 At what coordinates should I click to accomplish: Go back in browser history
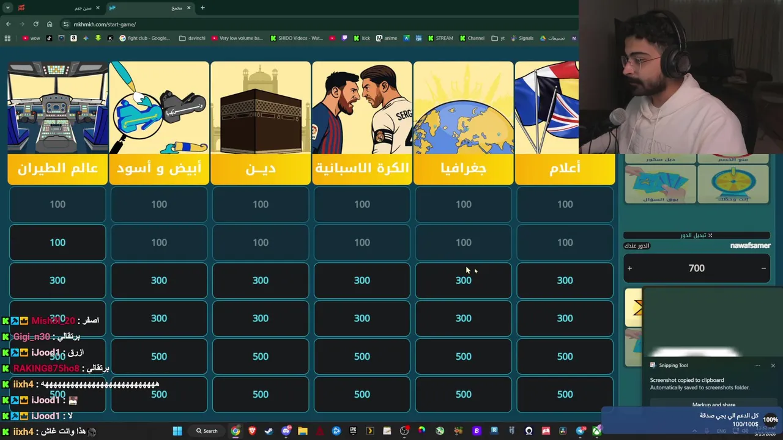click(x=8, y=24)
